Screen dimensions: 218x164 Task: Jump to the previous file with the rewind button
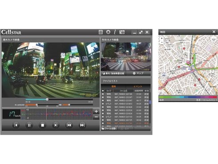click(x=69, y=125)
